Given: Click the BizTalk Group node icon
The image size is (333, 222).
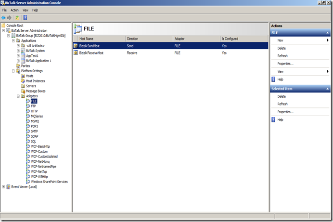Looking at the screenshot, I should [13, 36].
